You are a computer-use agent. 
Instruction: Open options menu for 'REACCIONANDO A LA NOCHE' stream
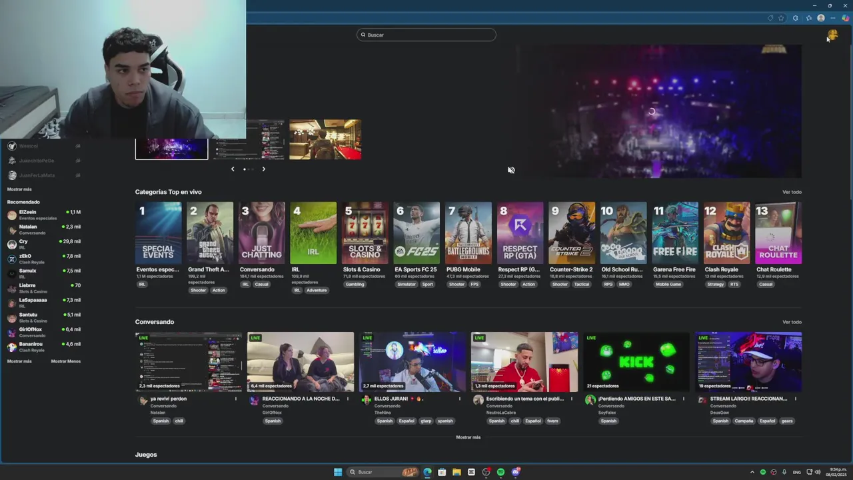point(347,399)
